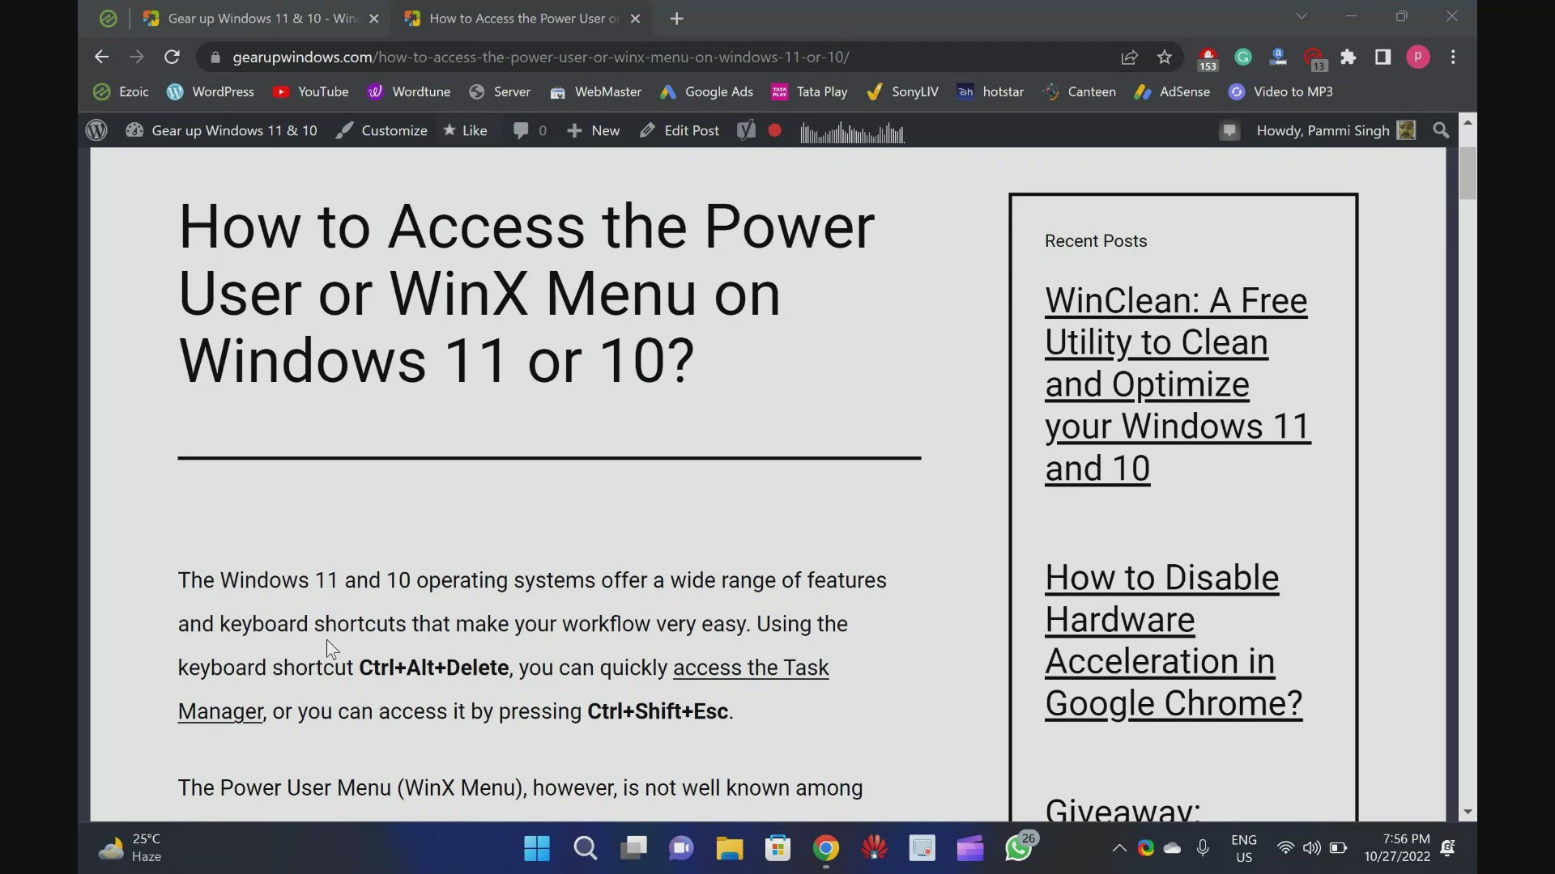Share this page icon in address bar
Image resolution: width=1555 pixels, height=874 pixels.
(1129, 57)
